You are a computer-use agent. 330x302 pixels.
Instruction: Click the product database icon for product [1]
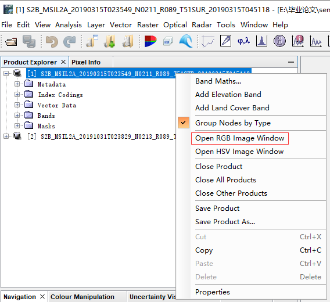tap(17, 73)
